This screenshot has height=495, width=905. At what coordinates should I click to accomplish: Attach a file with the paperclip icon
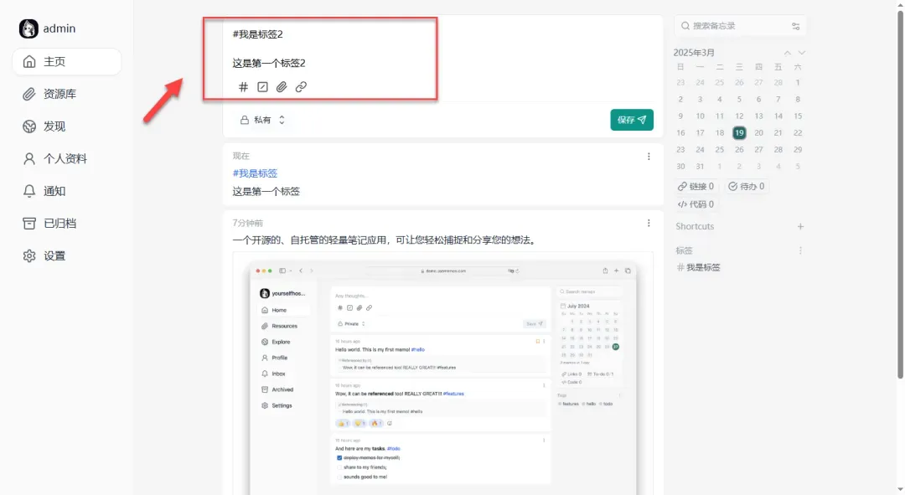pos(282,86)
